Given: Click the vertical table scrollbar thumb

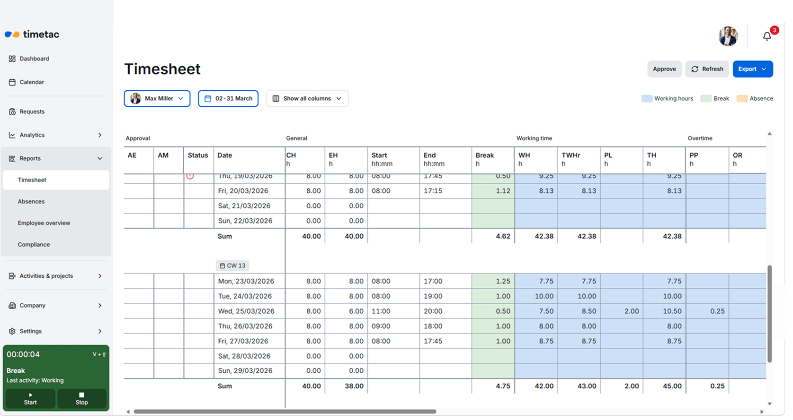Looking at the screenshot, I should [770, 314].
